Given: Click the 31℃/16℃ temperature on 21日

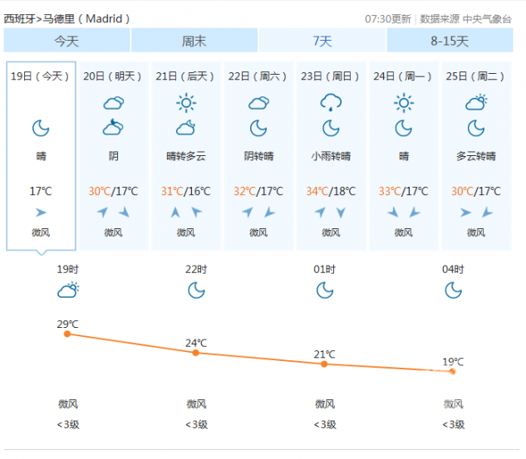Looking at the screenshot, I should 186,191.
